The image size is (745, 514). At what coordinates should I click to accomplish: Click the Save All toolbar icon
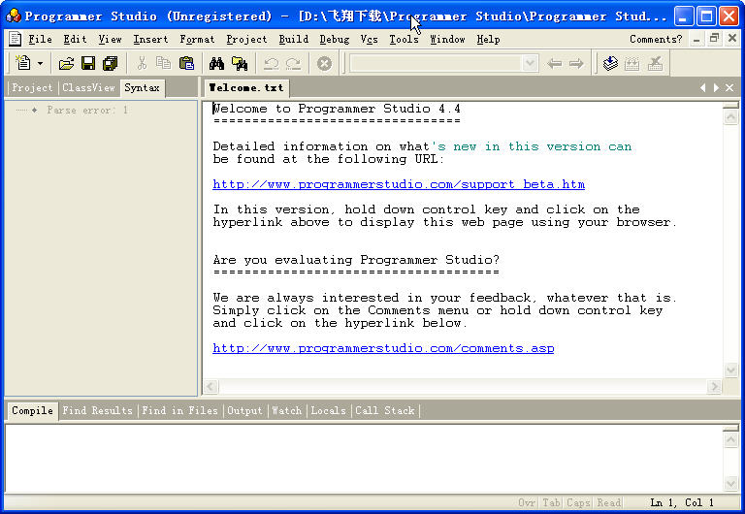[110, 64]
